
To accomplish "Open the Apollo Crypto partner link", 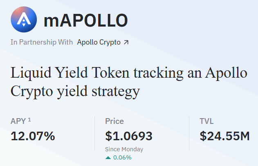I will (x=99, y=42).
